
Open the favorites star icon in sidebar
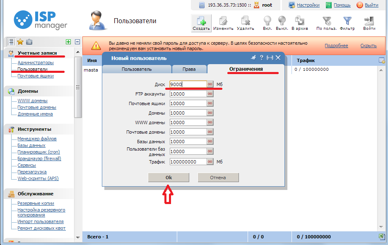[x=20, y=42]
